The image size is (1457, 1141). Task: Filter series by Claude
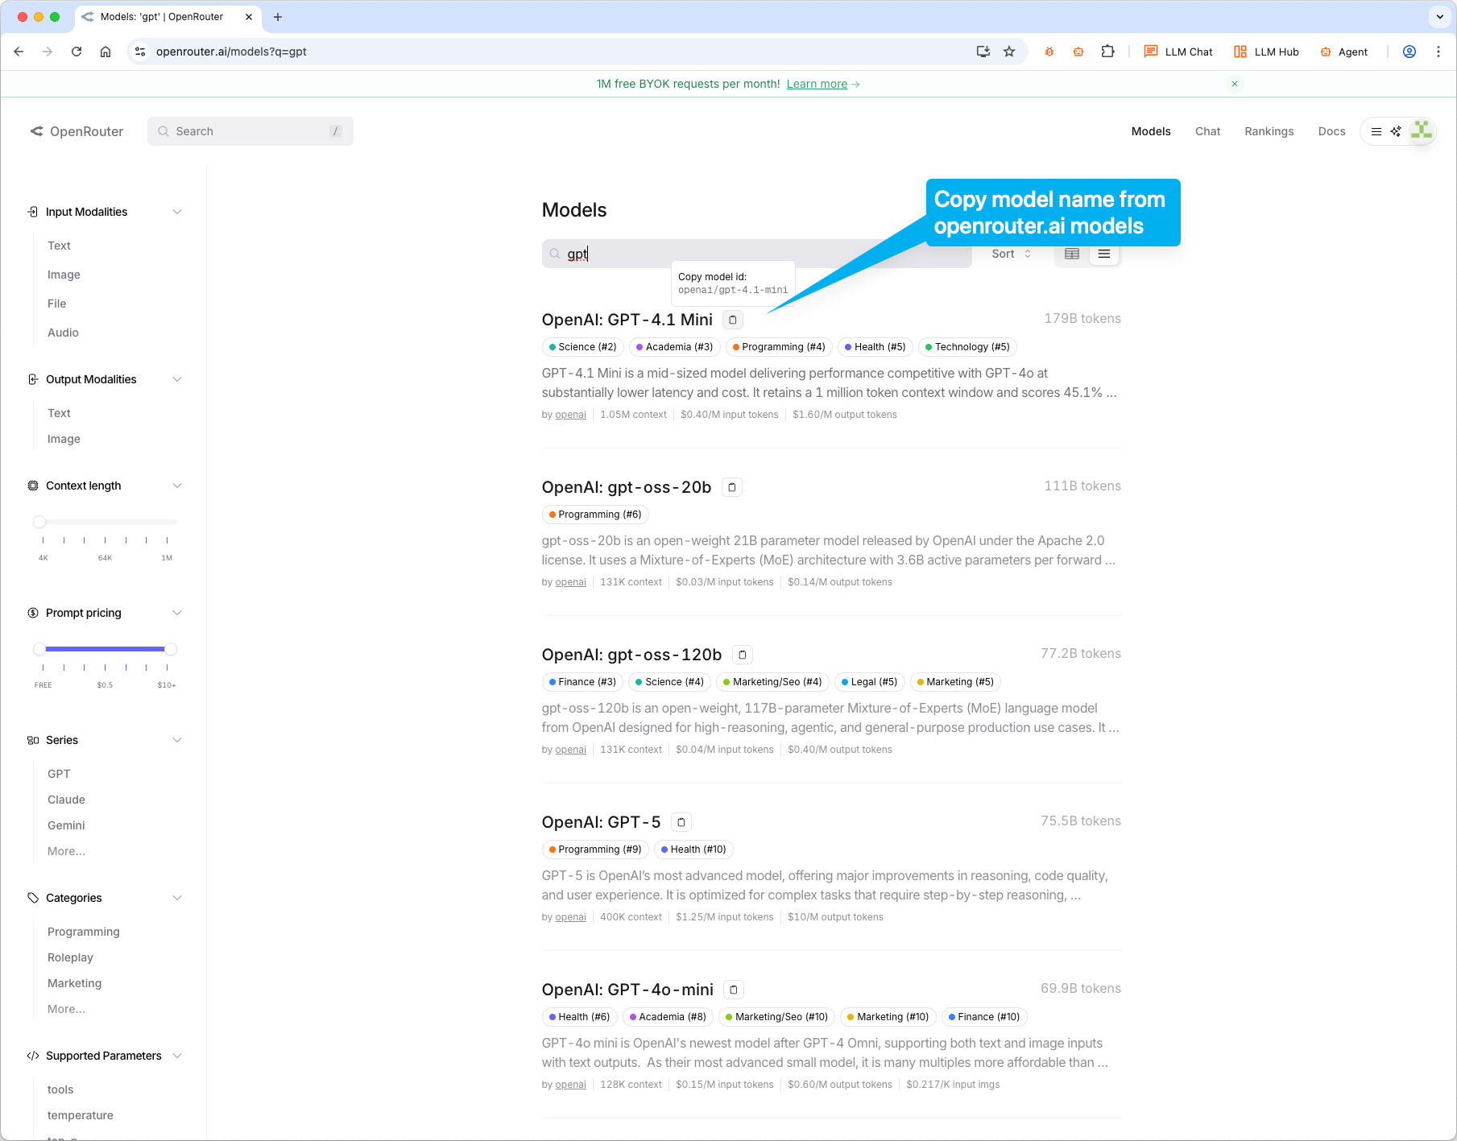(66, 800)
